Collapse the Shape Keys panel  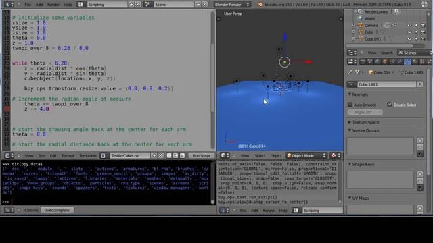click(350, 164)
